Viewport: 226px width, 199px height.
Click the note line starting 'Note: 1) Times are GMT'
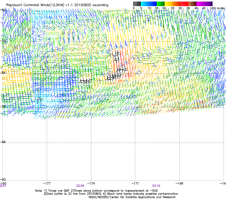pos(97,191)
